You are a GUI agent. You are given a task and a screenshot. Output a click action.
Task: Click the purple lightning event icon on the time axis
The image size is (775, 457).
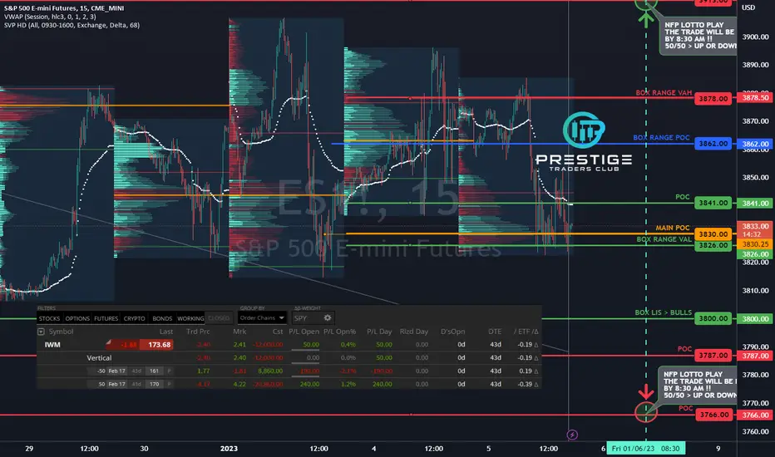tap(572, 435)
